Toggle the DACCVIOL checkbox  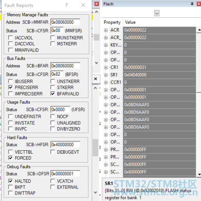click(x=11, y=44)
